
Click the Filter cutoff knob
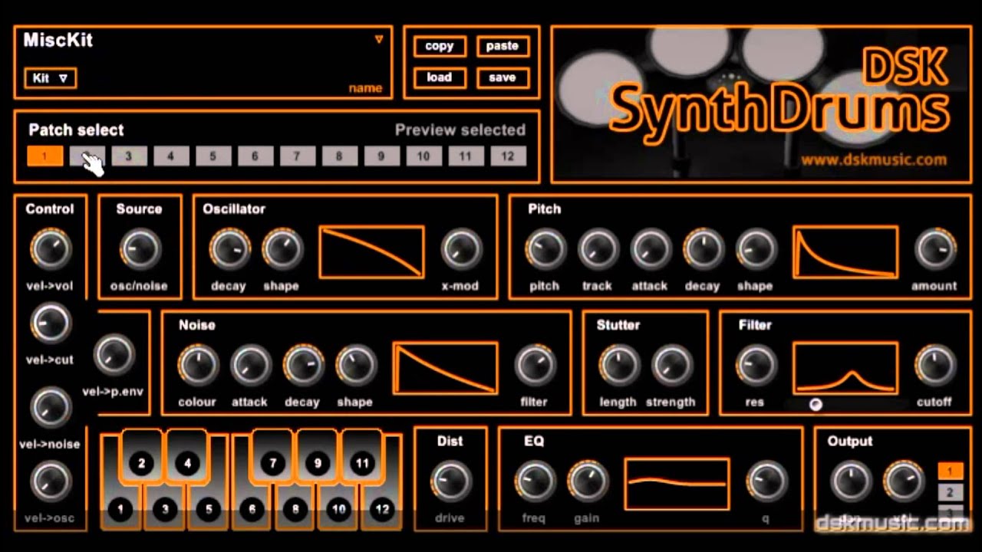[934, 365]
